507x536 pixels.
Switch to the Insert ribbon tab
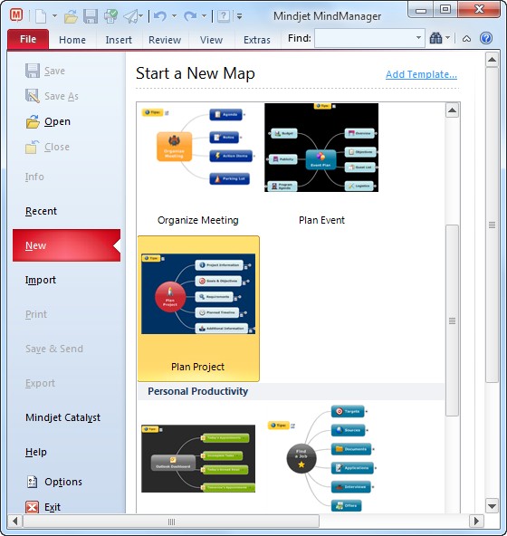tap(119, 40)
